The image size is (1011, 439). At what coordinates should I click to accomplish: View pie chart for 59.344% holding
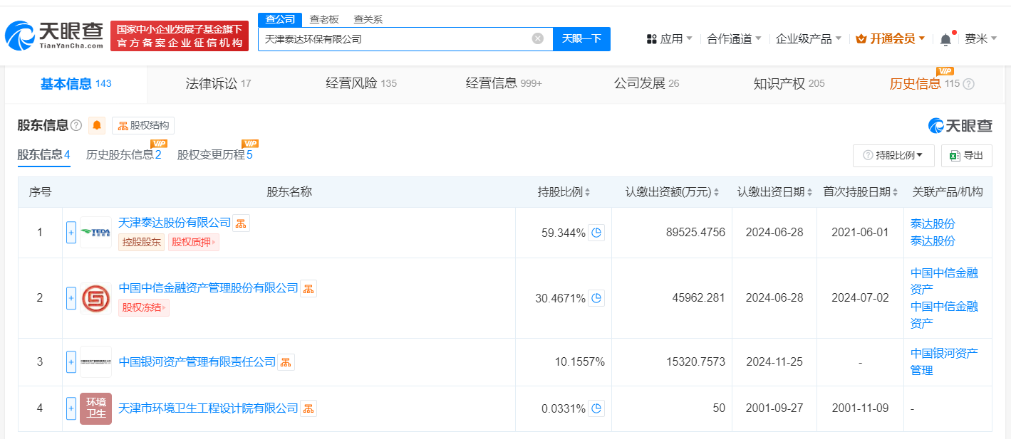click(x=596, y=233)
